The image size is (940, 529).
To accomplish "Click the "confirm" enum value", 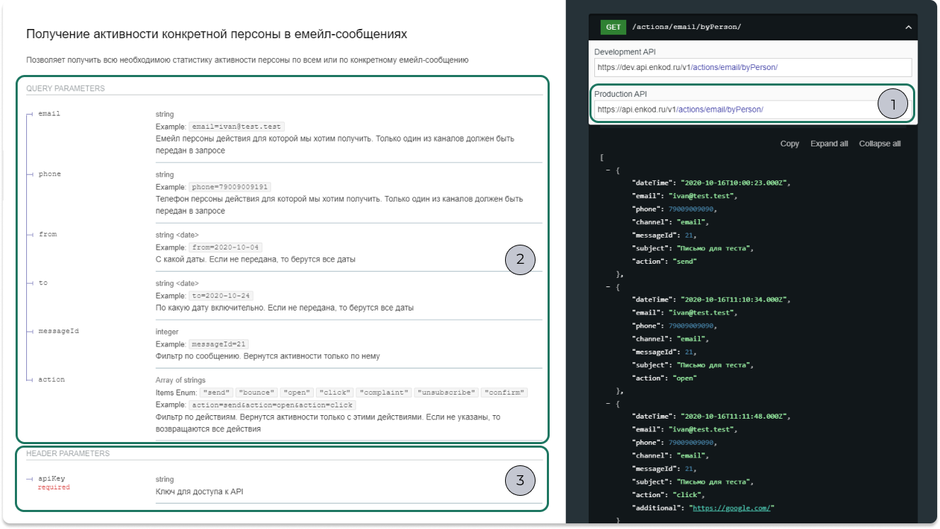I will (x=504, y=393).
